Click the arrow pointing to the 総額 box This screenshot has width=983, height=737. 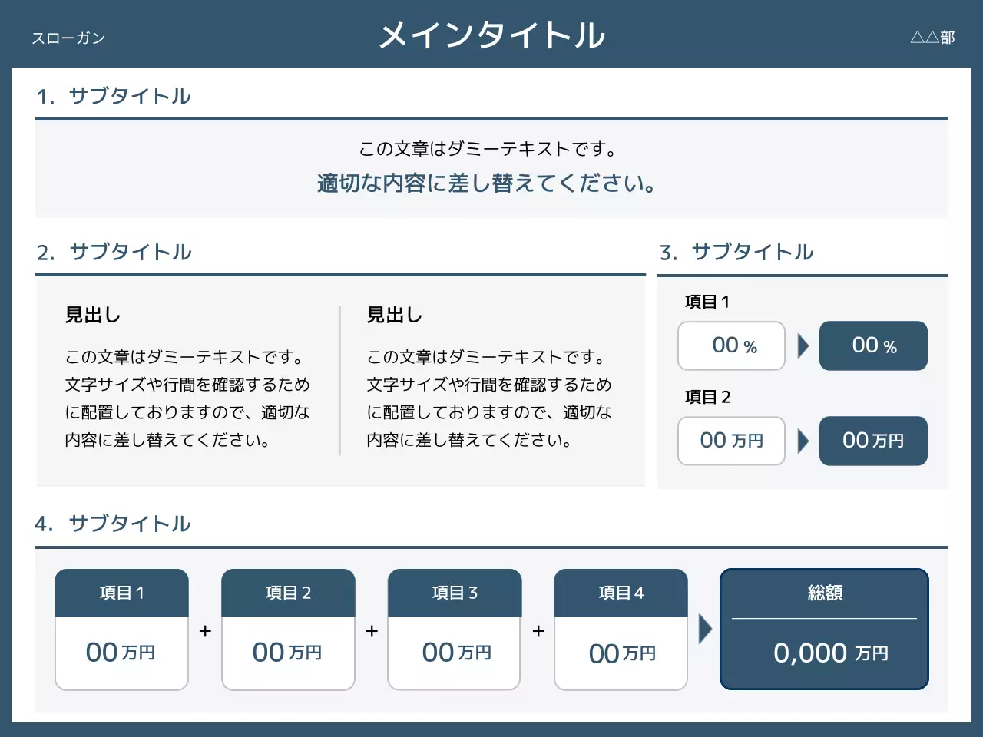[705, 630]
